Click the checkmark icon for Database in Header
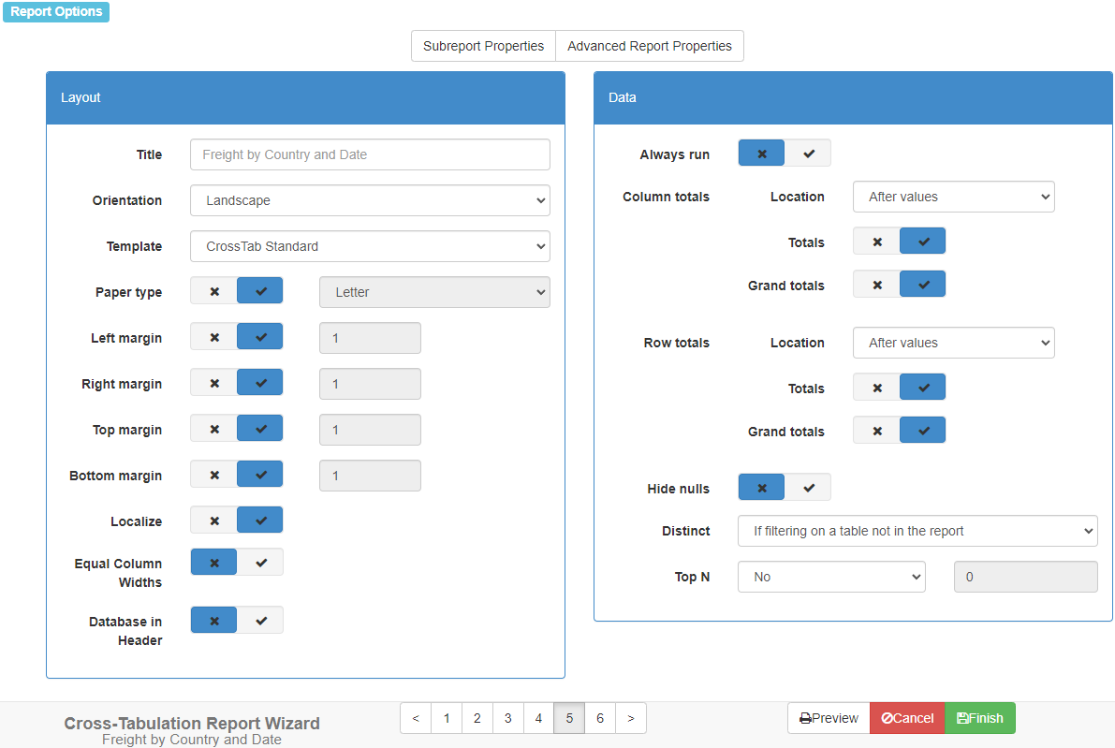The width and height of the screenshot is (1115, 748). (261, 621)
